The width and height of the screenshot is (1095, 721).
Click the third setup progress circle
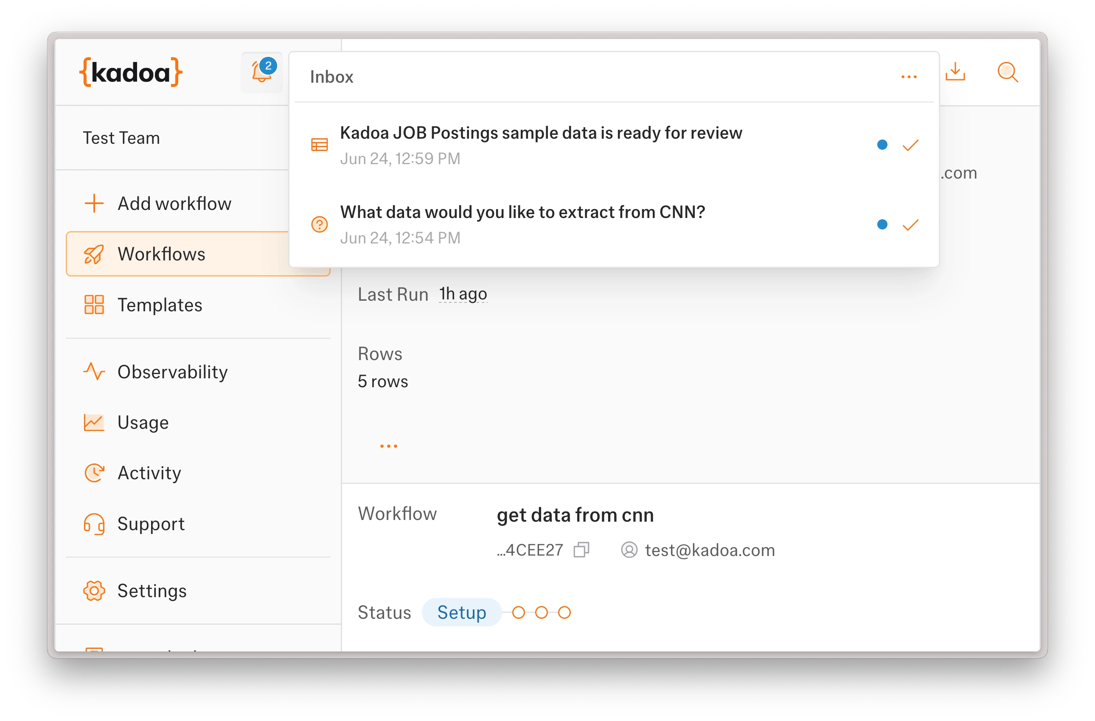pos(564,613)
